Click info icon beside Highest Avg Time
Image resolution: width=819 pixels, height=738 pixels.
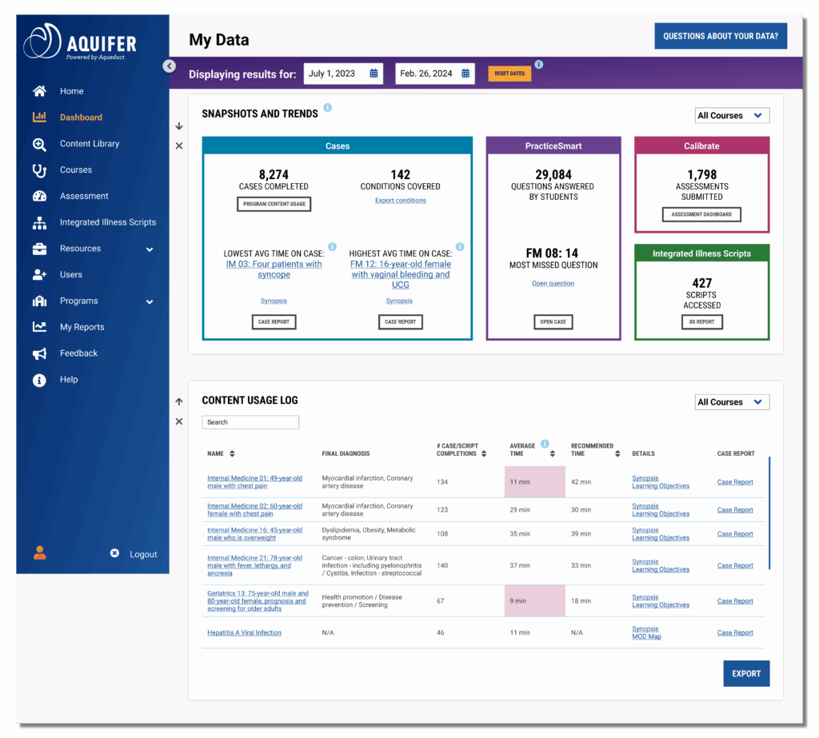(x=460, y=246)
